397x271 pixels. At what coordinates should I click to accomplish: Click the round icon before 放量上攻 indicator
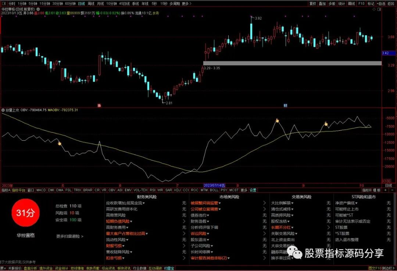click(3, 110)
